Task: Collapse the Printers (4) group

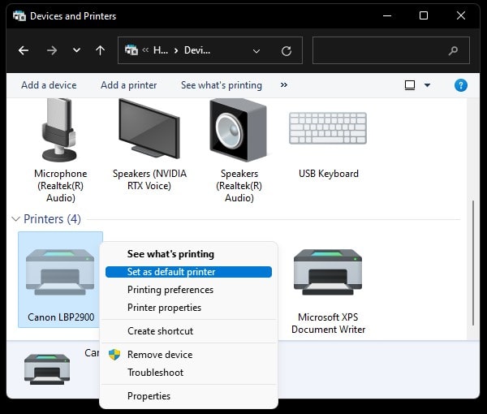Action: (x=15, y=219)
